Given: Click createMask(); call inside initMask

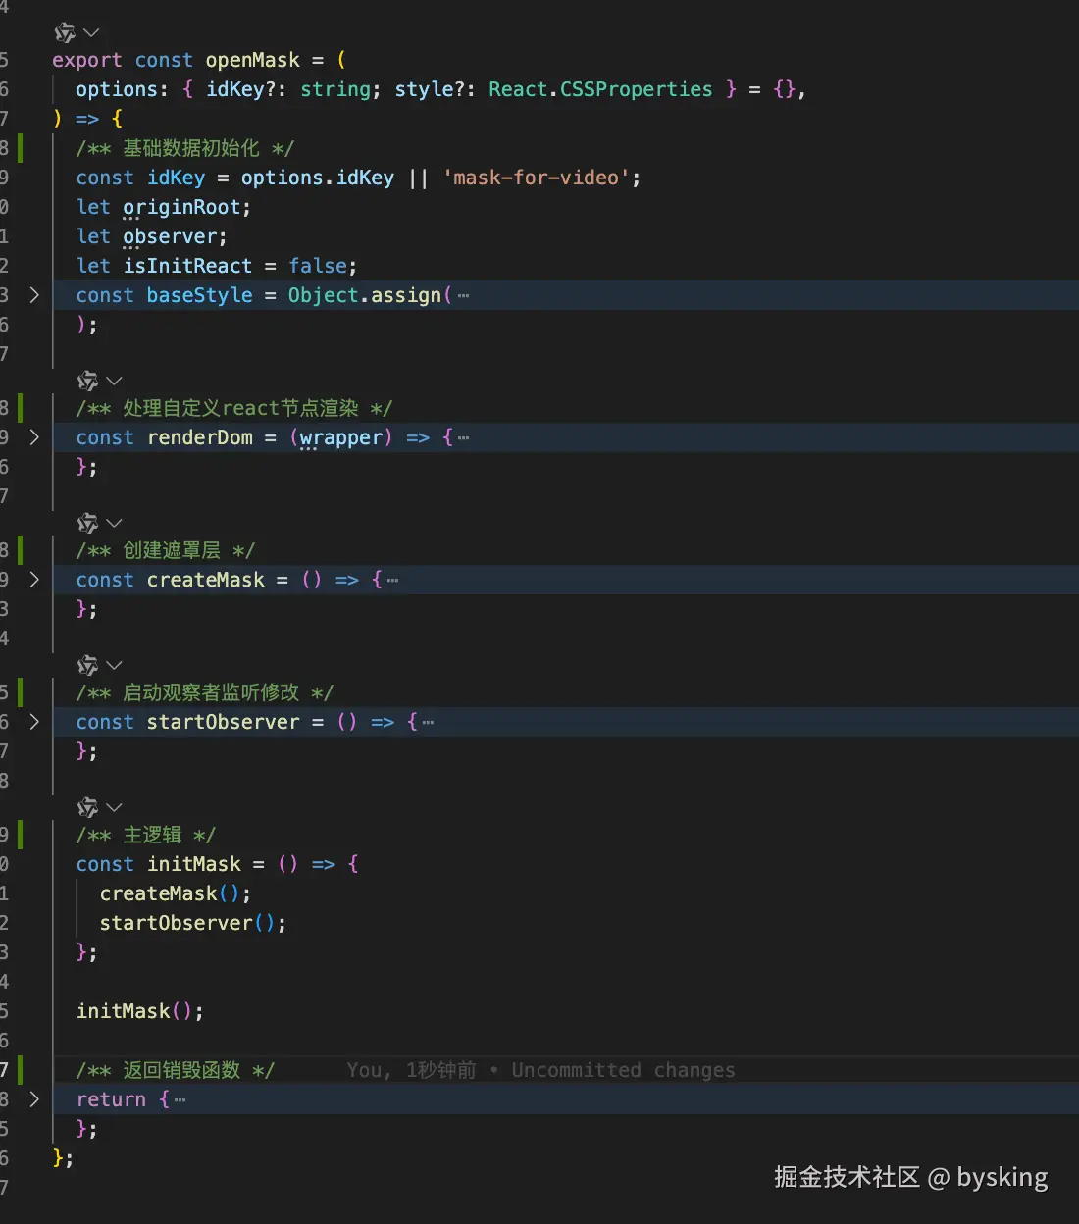Looking at the screenshot, I should pos(176,893).
